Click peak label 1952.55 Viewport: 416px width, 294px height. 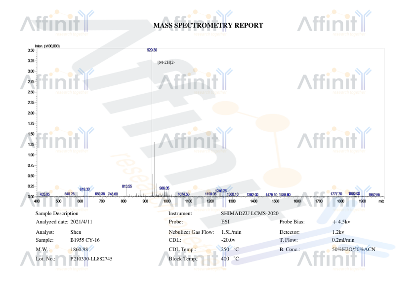[374, 195]
